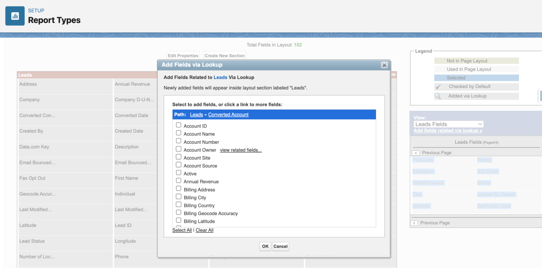Click the Cancel button
The width and height of the screenshot is (542, 268).
pyautogui.click(x=280, y=246)
